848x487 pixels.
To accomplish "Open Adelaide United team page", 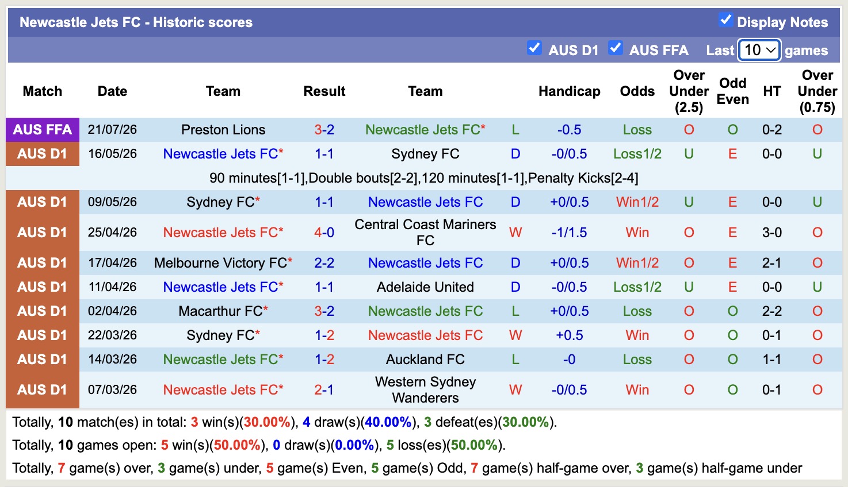I will (x=425, y=287).
